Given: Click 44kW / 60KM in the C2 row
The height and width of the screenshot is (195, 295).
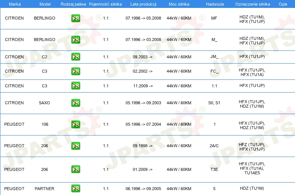Looking at the screenshot, I should pos(179,57).
